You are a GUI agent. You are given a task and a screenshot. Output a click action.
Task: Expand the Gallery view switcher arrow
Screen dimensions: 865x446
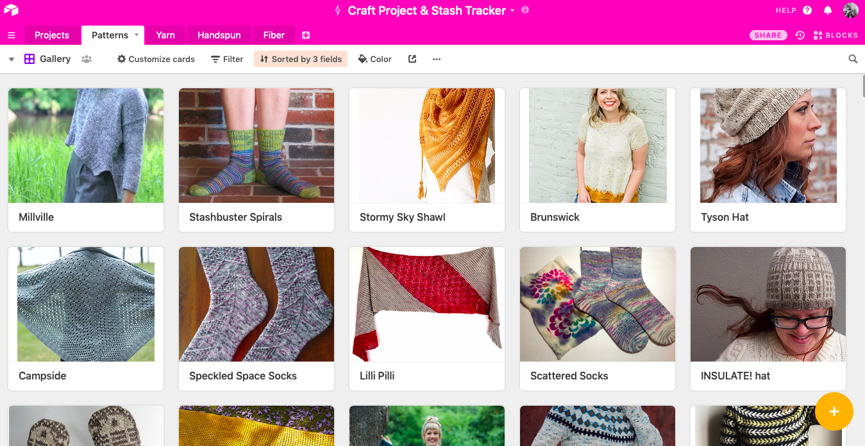pos(12,59)
